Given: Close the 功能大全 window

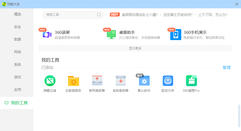Looking at the screenshot, I should [237, 4].
